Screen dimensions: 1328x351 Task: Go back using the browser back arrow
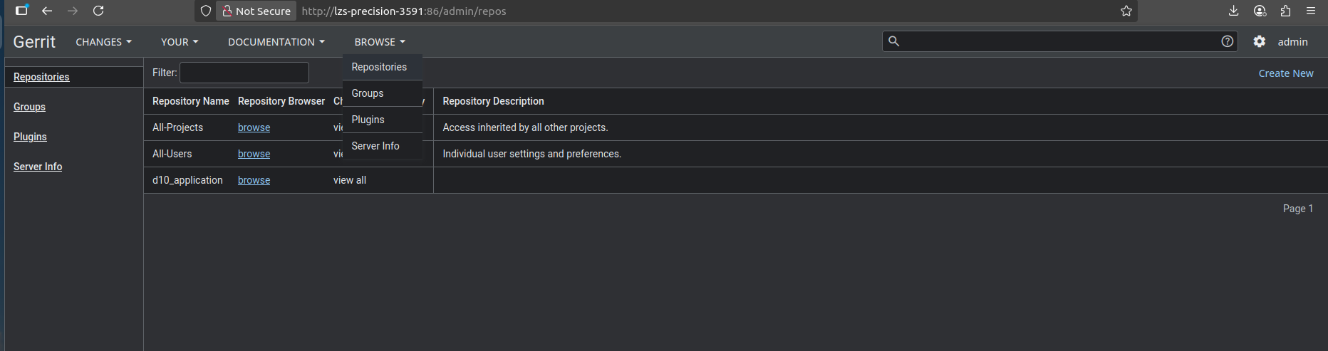[47, 11]
